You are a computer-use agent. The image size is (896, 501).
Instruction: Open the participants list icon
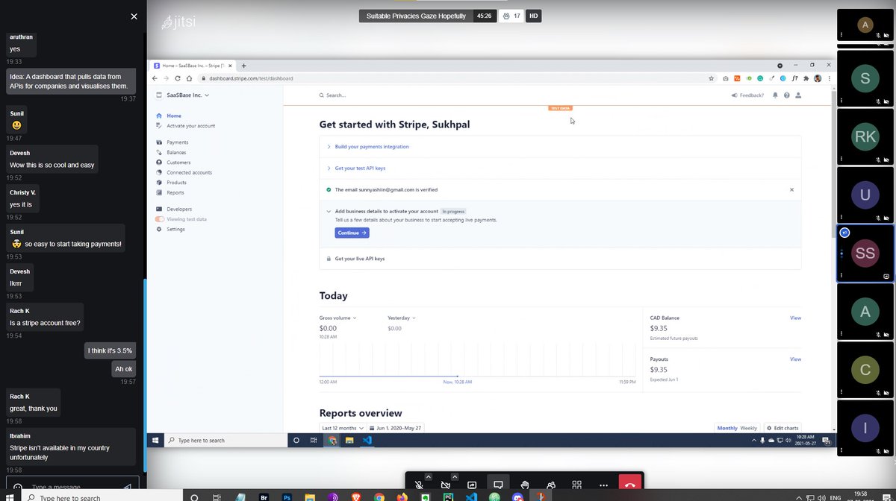(551, 485)
